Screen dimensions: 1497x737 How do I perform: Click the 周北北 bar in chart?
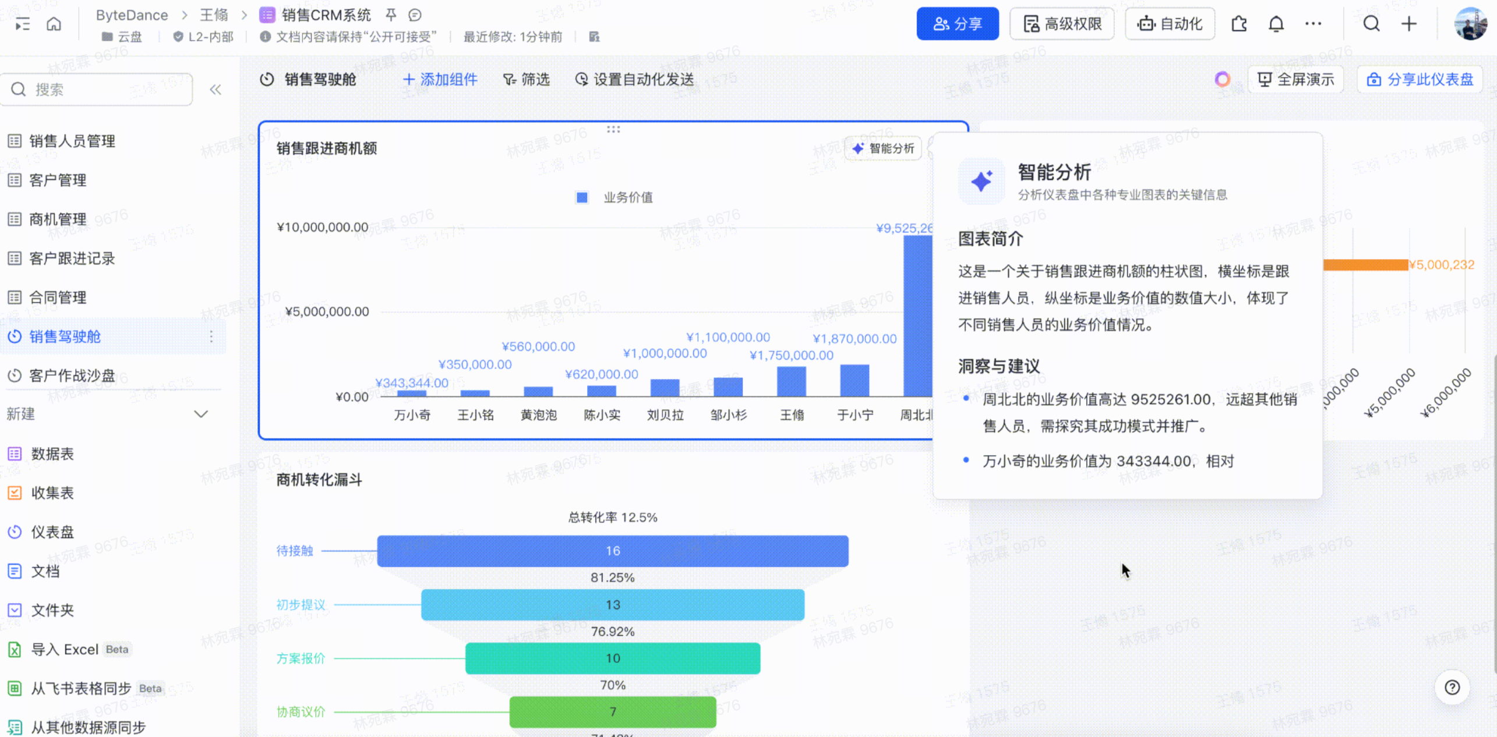[917, 317]
